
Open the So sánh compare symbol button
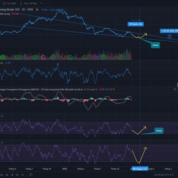coord(9,3)
